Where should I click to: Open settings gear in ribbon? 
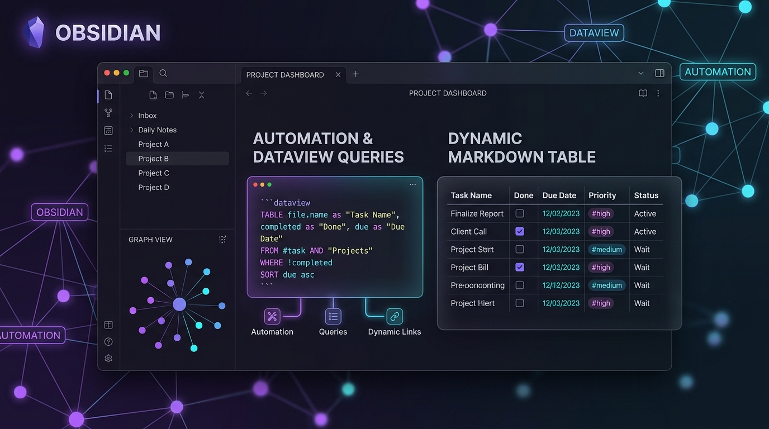point(108,359)
